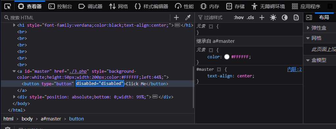336x129 pixels.
Task: Open the 样式编辑器 tab
Action: pos(151,7)
